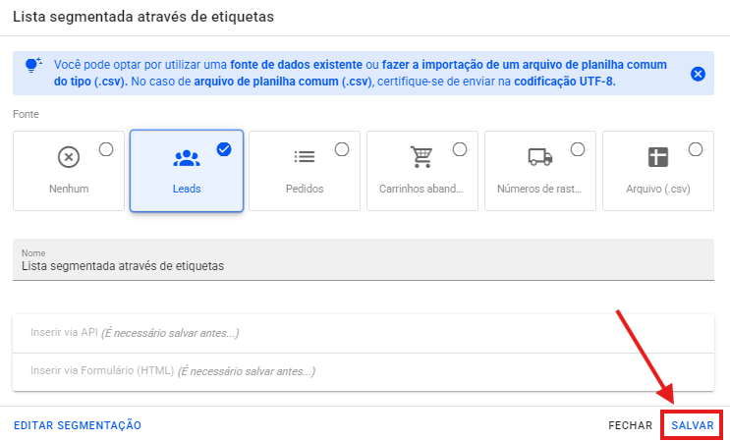Select the Números de rastreio radio button
The height and width of the screenshot is (441, 730).
point(578,149)
